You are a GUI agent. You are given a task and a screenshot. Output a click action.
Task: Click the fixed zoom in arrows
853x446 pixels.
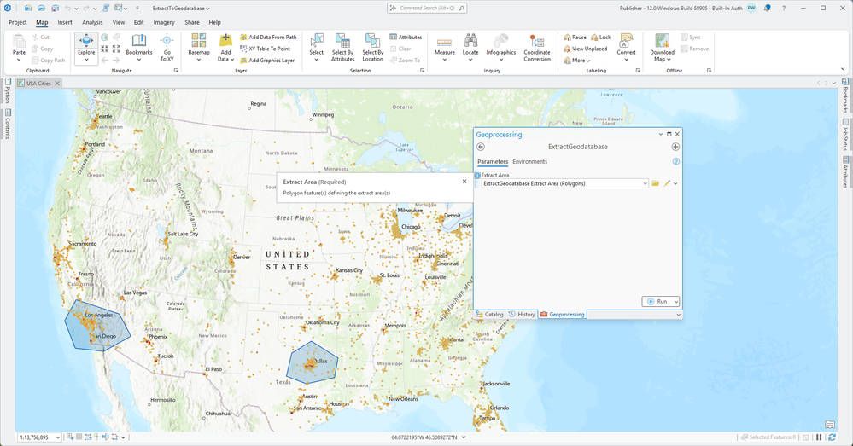(x=104, y=49)
